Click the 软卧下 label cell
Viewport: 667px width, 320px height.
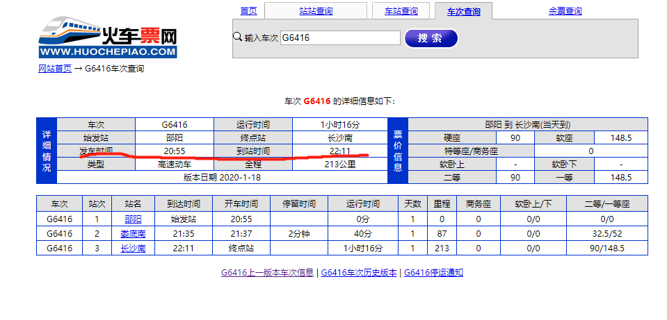(563, 165)
